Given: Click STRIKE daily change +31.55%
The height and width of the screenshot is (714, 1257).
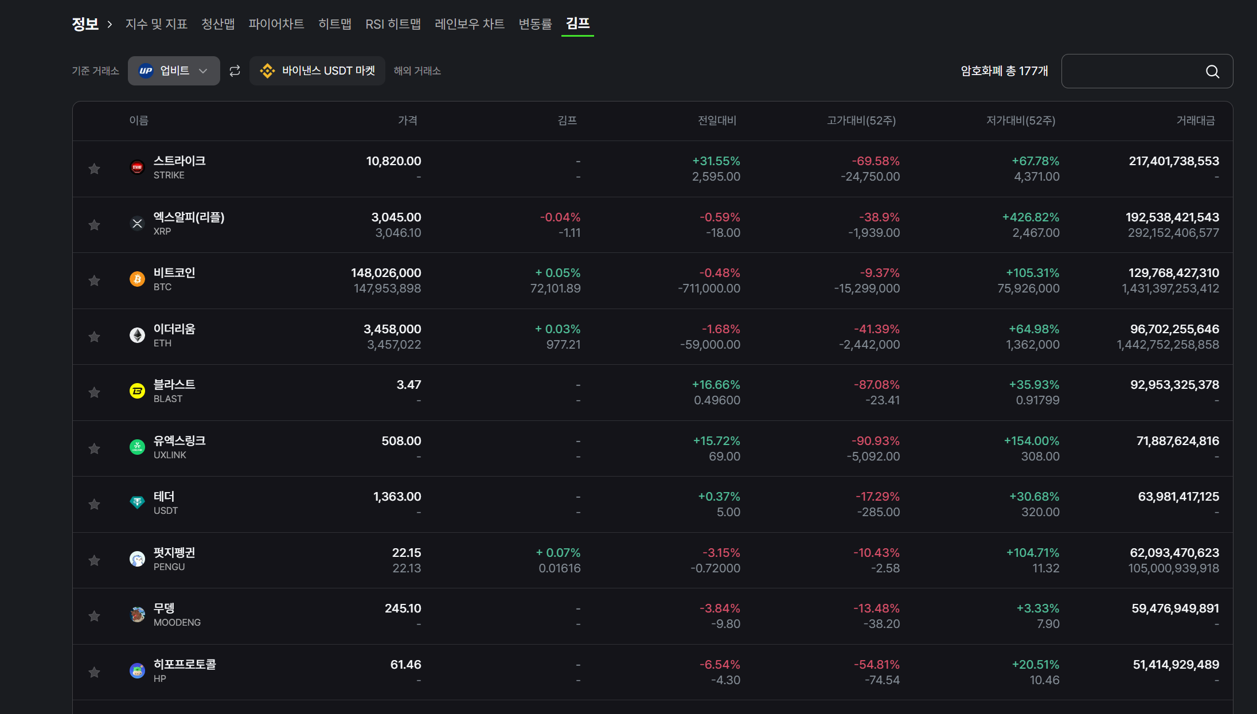Looking at the screenshot, I should point(716,161).
